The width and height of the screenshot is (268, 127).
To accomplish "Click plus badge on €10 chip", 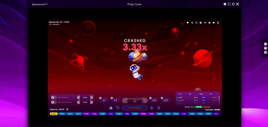I will tap(150, 98).
